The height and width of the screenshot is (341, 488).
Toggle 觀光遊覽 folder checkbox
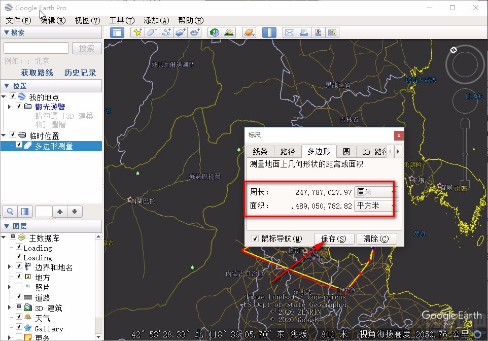click(x=19, y=106)
